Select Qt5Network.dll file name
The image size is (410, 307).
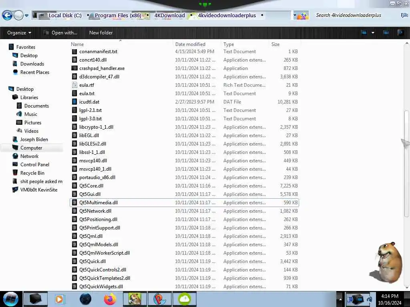(x=95, y=211)
